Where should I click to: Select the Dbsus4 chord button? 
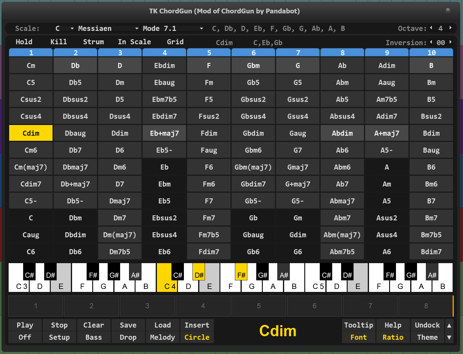(x=75, y=116)
